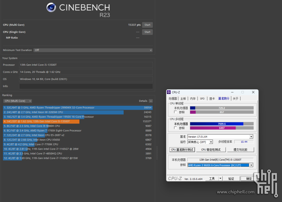Close the CPU-Z window
Image resolution: width=282 pixels, height=202 pixels.
click(253, 92)
